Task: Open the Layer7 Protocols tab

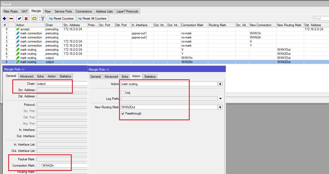Action: point(128,11)
